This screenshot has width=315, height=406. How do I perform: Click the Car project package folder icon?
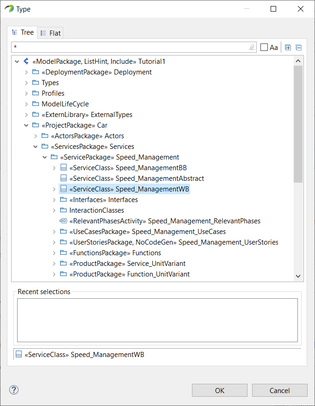[x=36, y=125]
